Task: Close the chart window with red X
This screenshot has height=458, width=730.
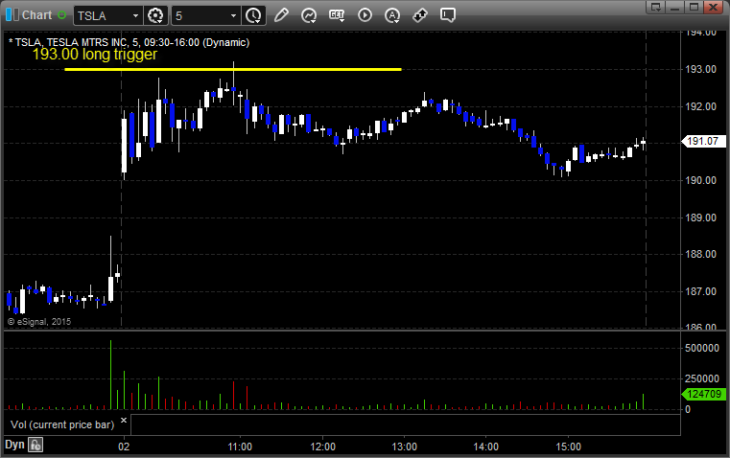Action: [714, 7]
